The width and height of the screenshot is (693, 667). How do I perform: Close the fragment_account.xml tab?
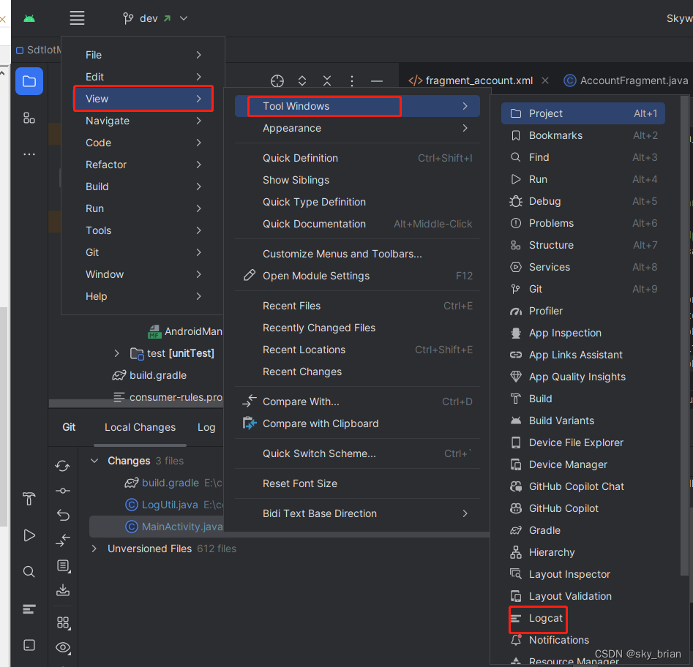click(545, 80)
